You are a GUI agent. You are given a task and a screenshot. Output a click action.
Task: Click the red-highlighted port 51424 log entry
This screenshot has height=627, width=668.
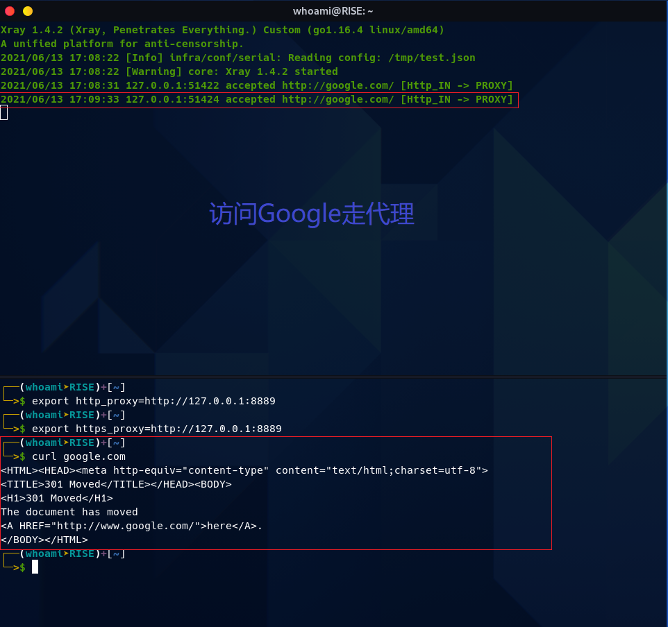(256, 100)
